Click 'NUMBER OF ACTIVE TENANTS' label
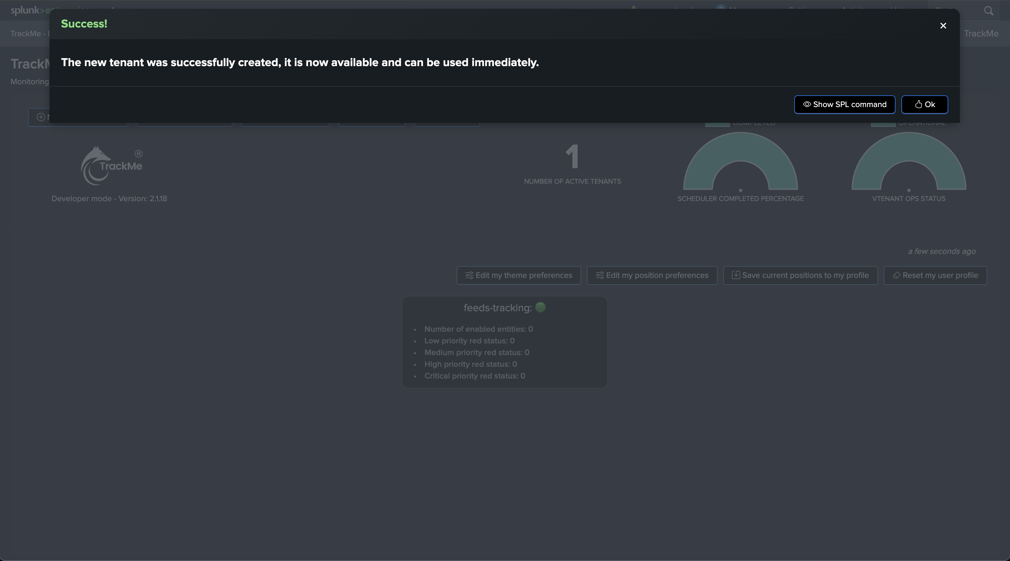The width and height of the screenshot is (1010, 561). click(572, 181)
